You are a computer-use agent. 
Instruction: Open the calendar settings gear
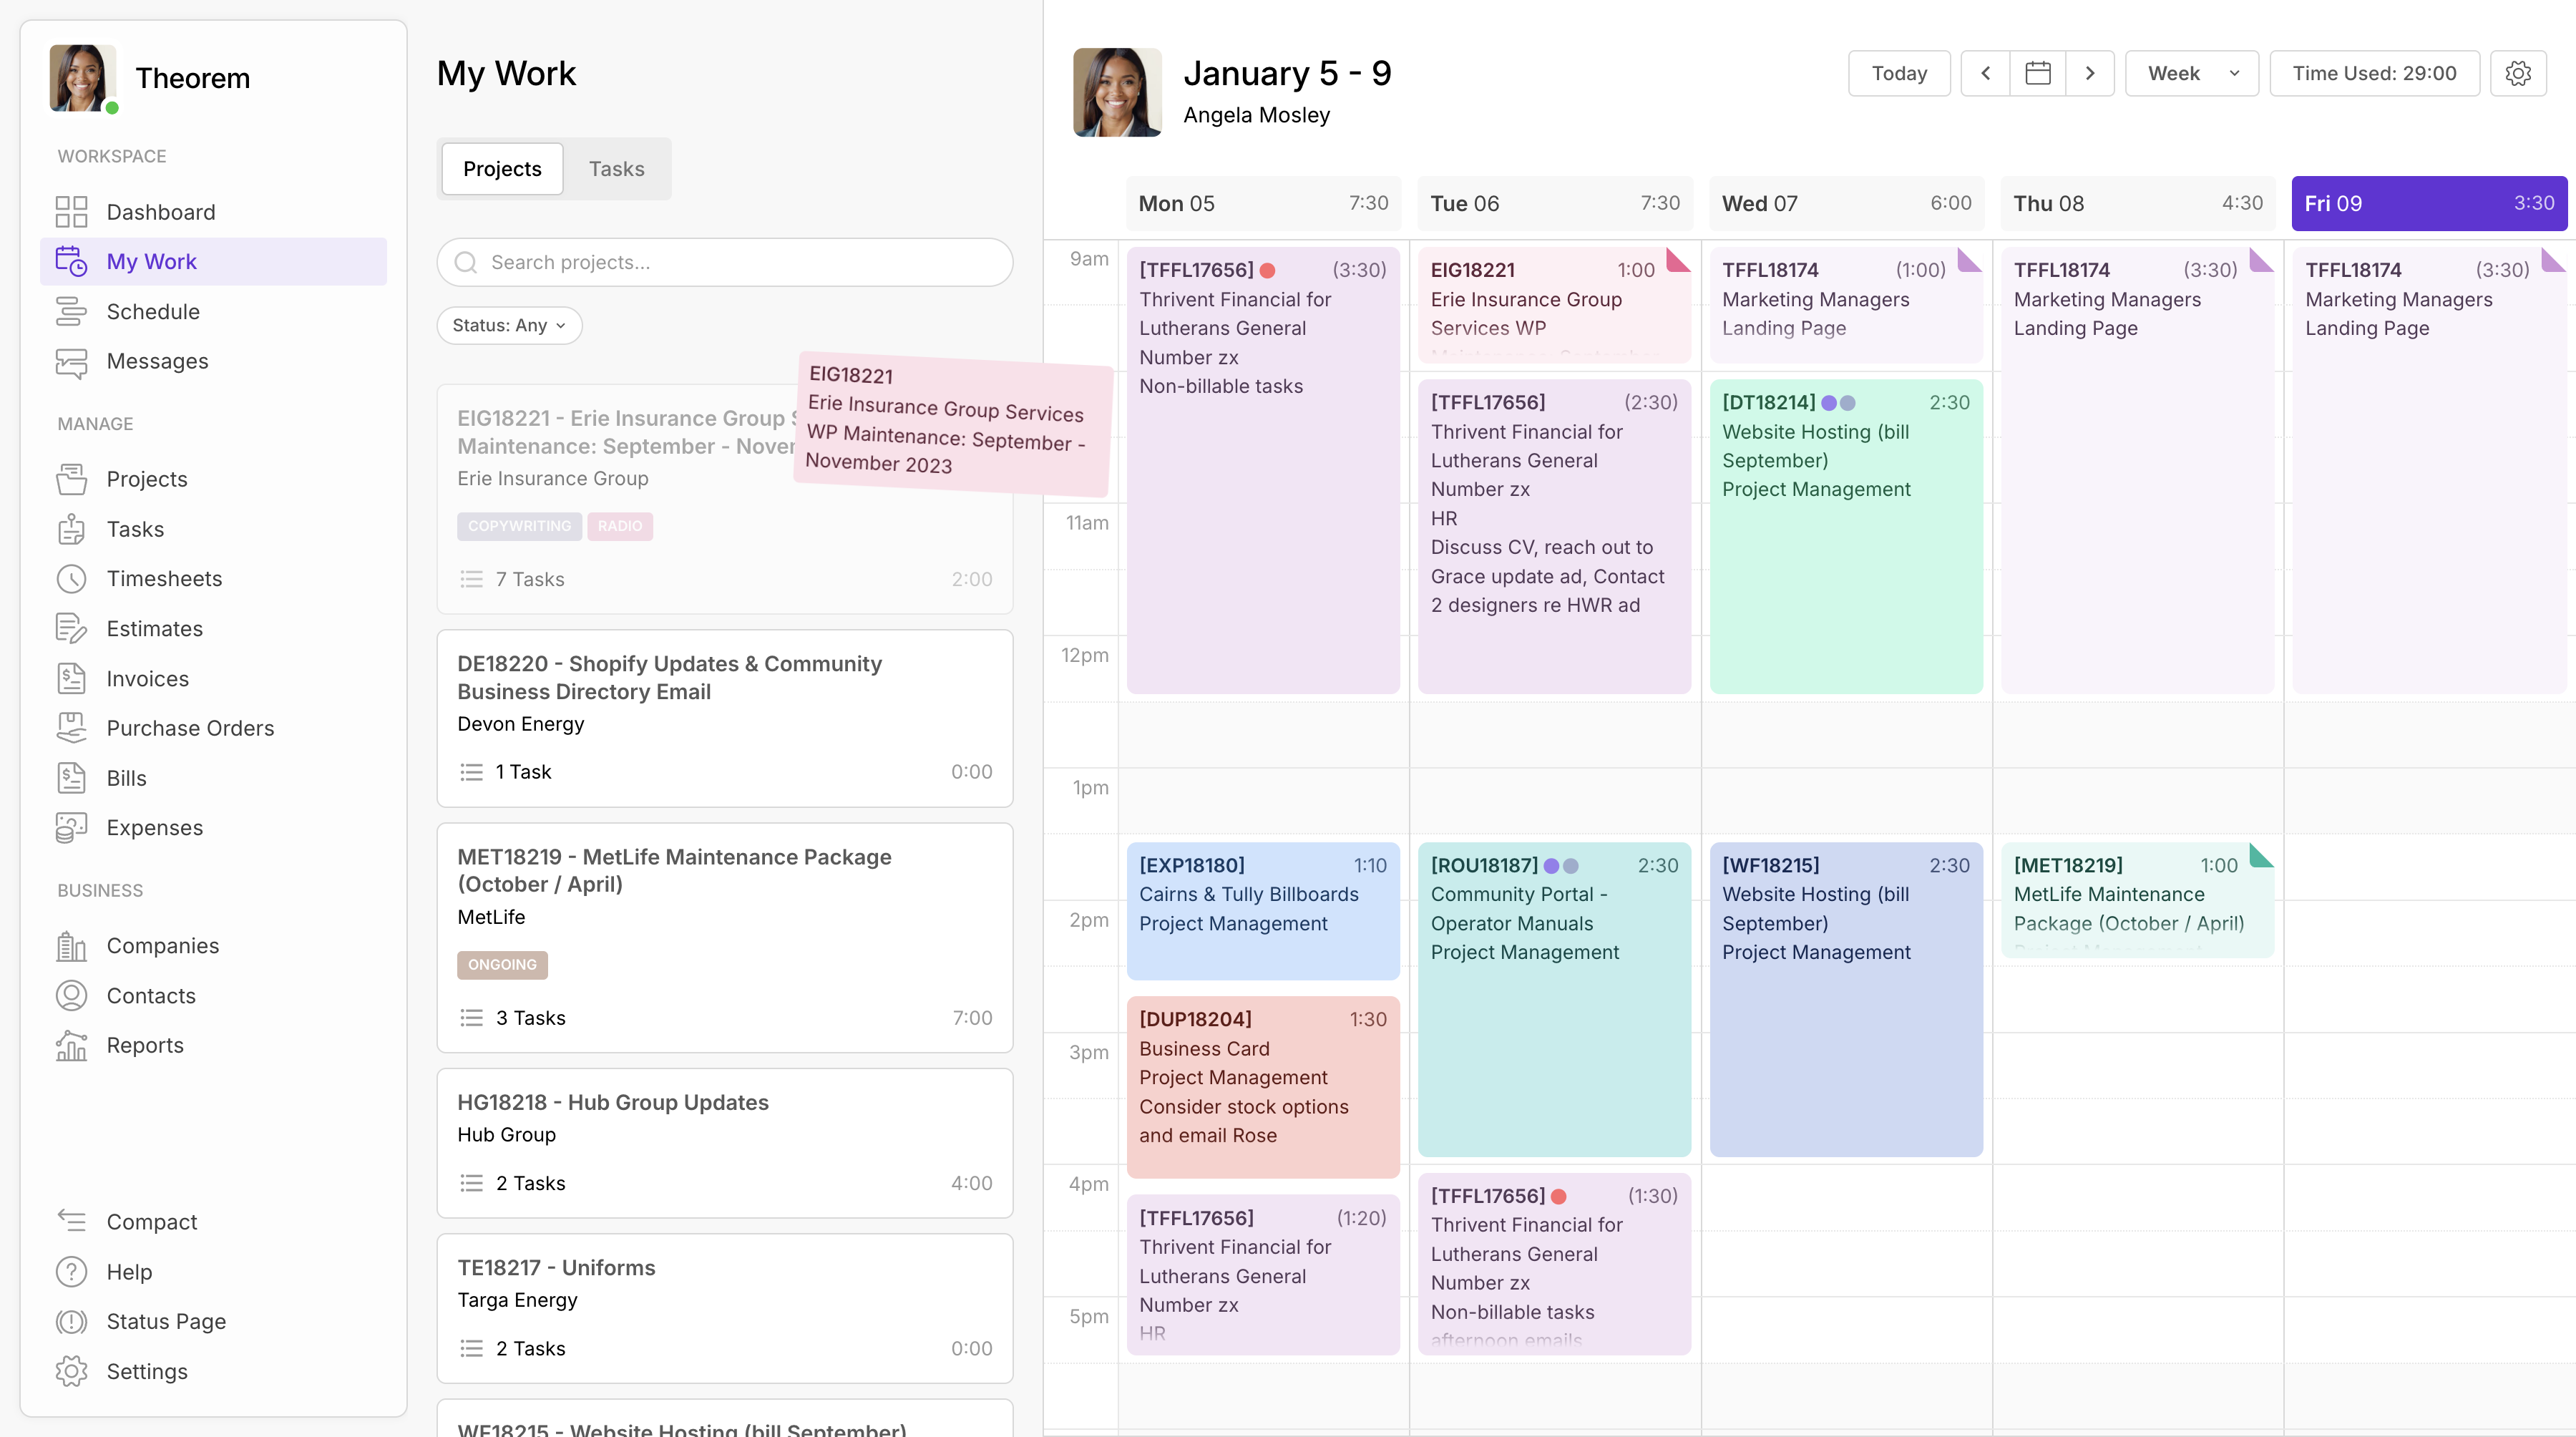click(x=2519, y=73)
